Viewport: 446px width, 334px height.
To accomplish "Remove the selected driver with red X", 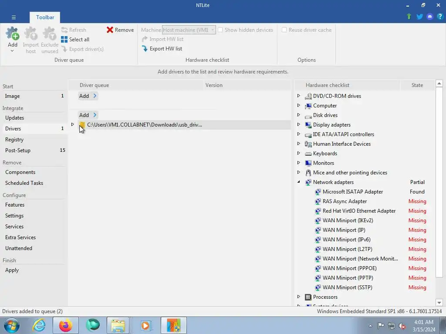I will coord(120,30).
